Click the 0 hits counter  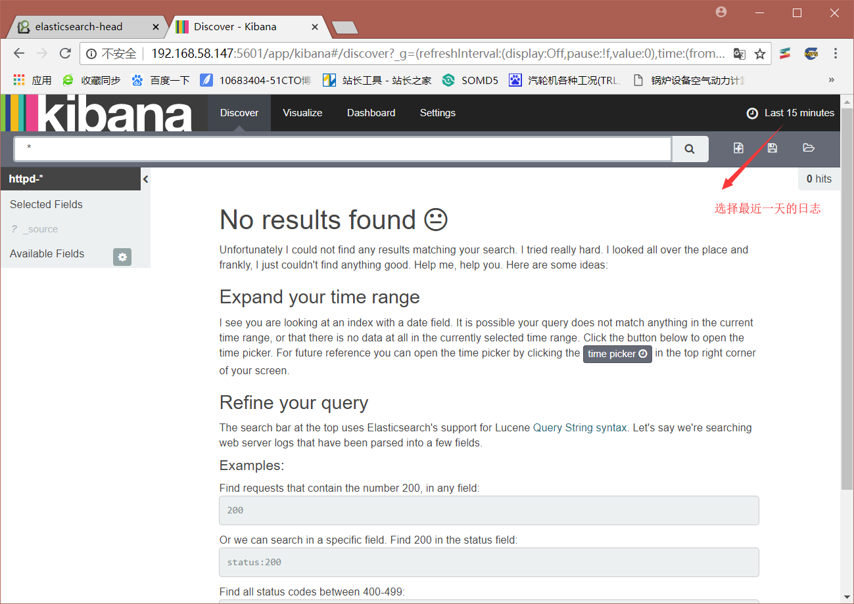click(x=819, y=179)
